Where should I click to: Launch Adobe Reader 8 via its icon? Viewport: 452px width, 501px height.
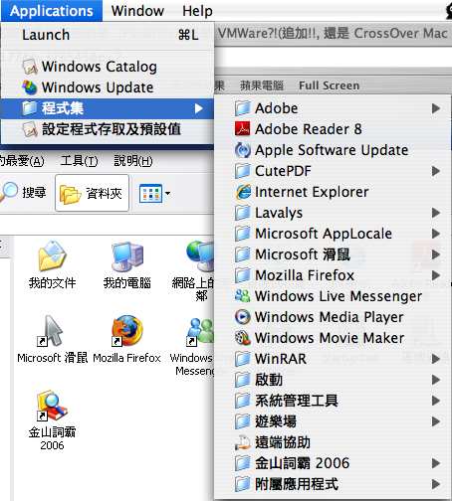coord(242,129)
